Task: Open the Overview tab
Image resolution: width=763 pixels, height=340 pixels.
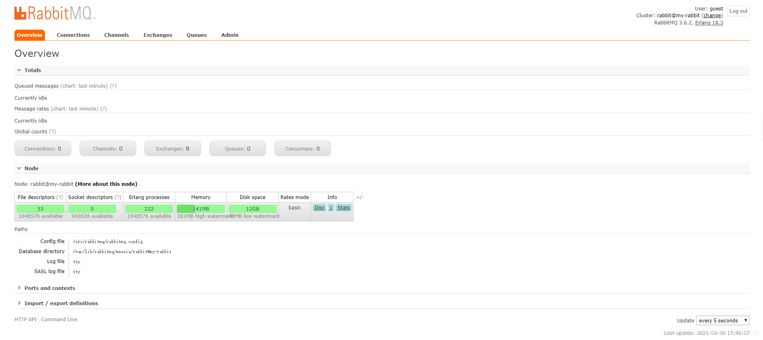Action: point(30,35)
